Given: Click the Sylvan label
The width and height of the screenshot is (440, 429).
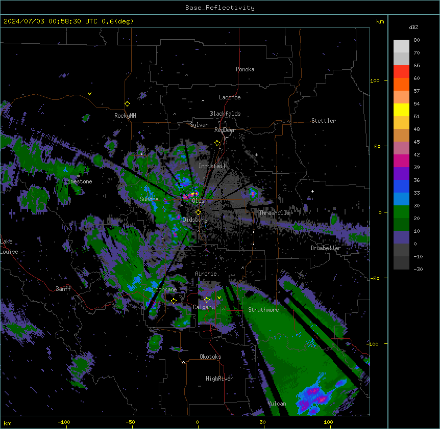Looking at the screenshot, I should [x=199, y=125].
